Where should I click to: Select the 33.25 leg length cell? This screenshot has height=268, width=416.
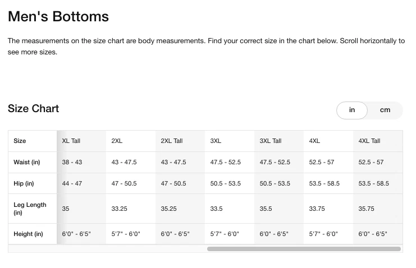119,209
